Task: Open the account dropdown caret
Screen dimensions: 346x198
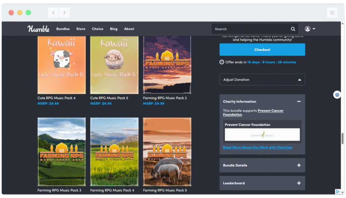Action: (314, 29)
